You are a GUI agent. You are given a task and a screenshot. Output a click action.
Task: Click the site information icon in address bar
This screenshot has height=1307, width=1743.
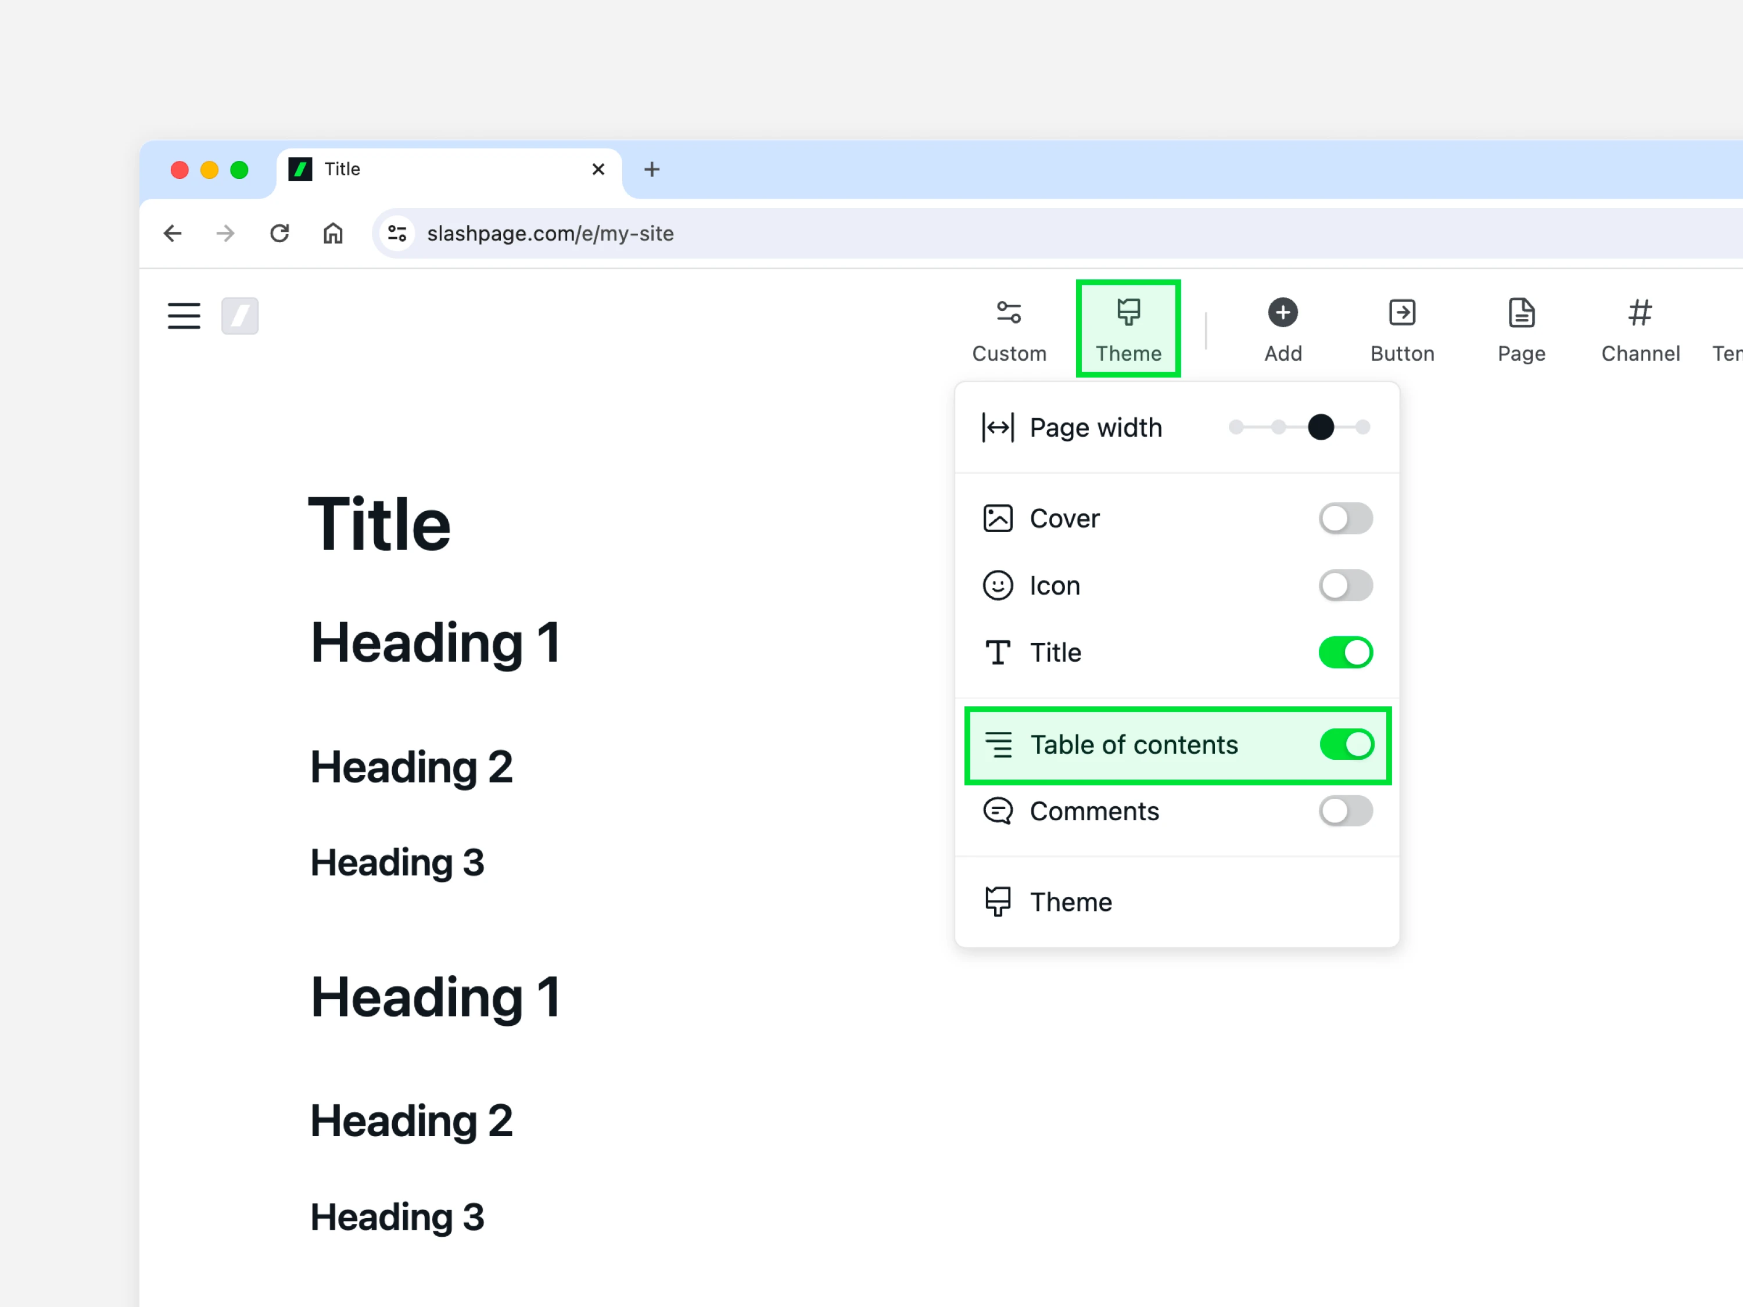point(397,233)
